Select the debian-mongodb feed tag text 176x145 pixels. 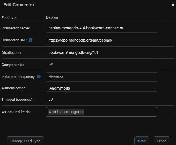tap(68, 112)
